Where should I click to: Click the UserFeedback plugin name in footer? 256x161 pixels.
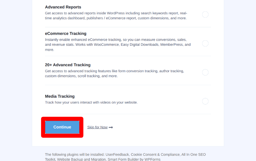point(119,155)
